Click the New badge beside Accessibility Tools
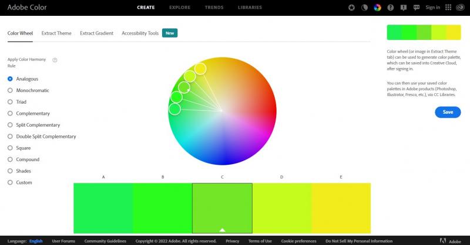Image resolution: width=470 pixels, height=245 pixels. (170, 33)
